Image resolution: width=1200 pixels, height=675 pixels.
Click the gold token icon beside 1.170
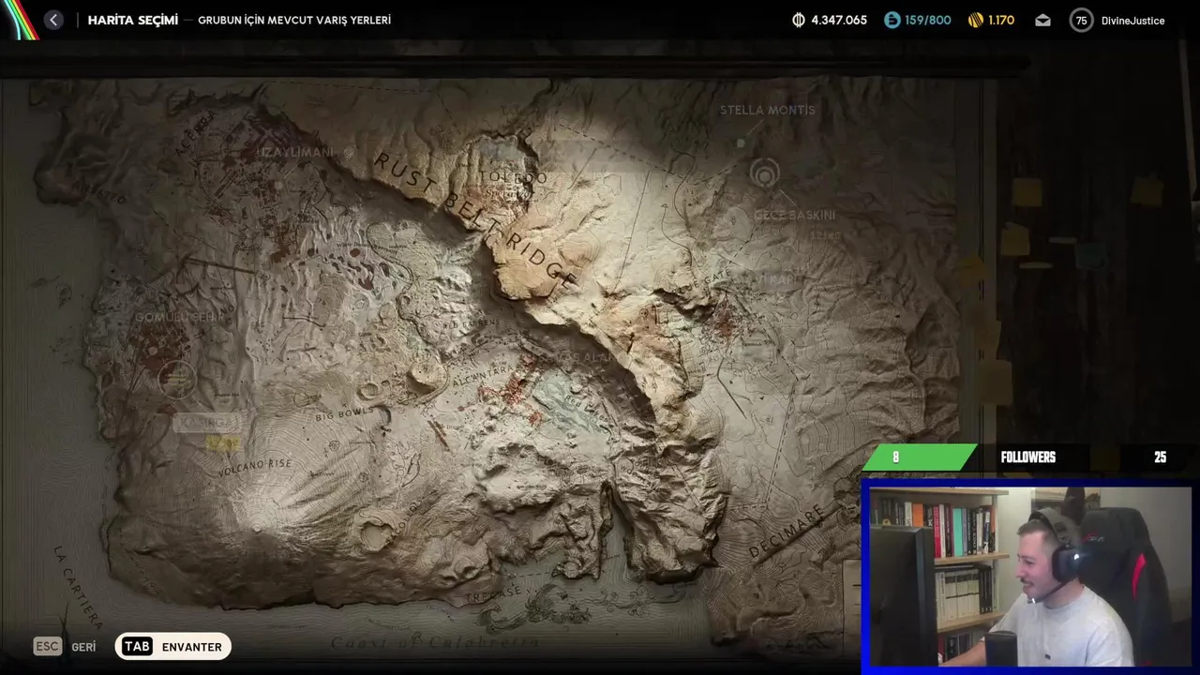(976, 20)
